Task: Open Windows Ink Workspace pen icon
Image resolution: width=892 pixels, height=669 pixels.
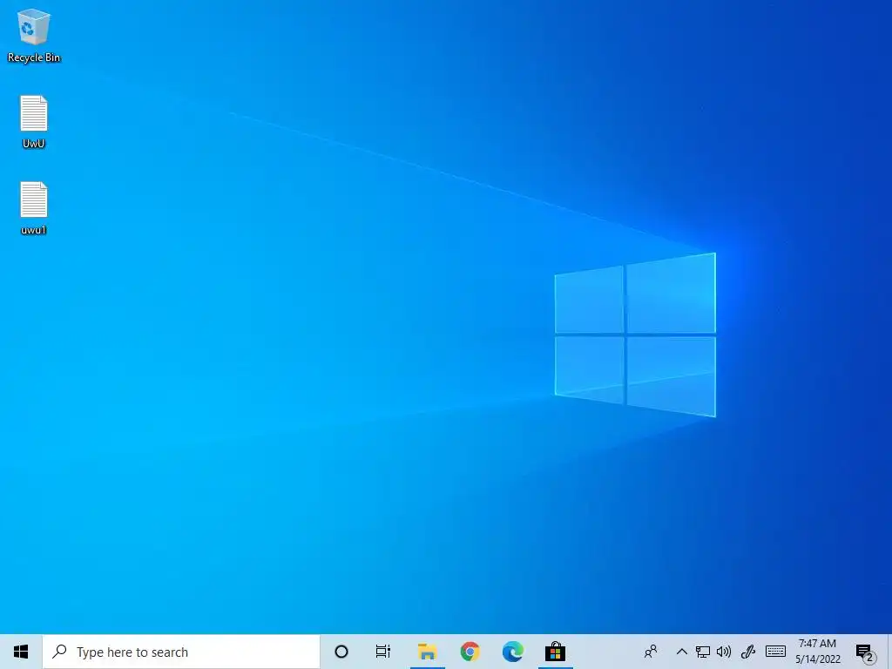Action: (748, 652)
